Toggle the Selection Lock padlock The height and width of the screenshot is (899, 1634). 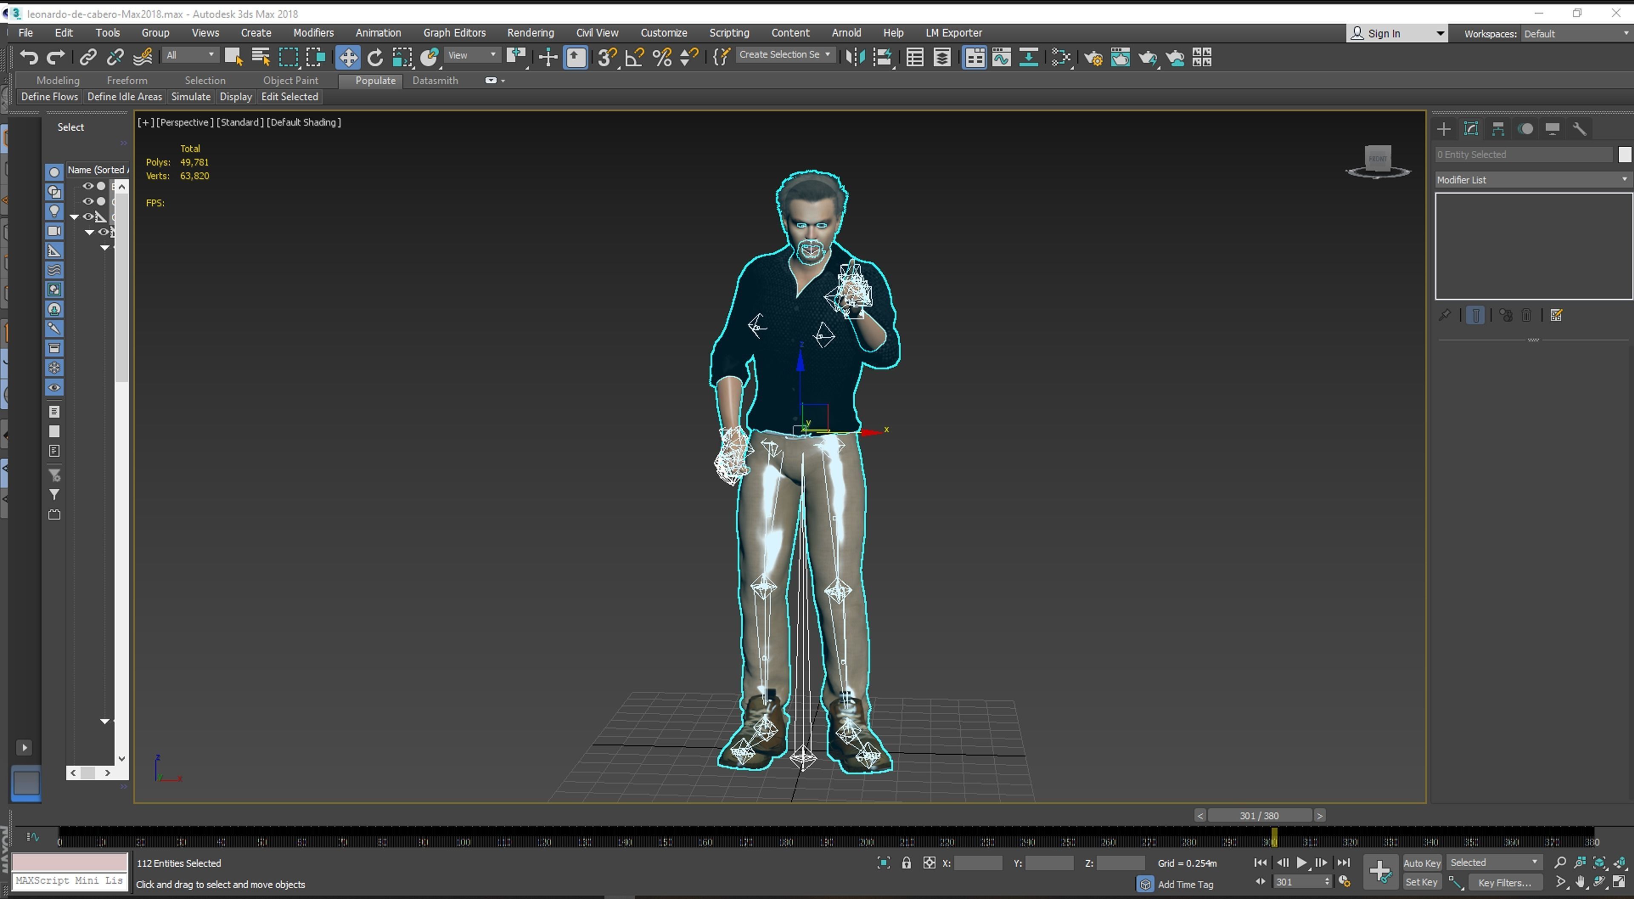907,863
